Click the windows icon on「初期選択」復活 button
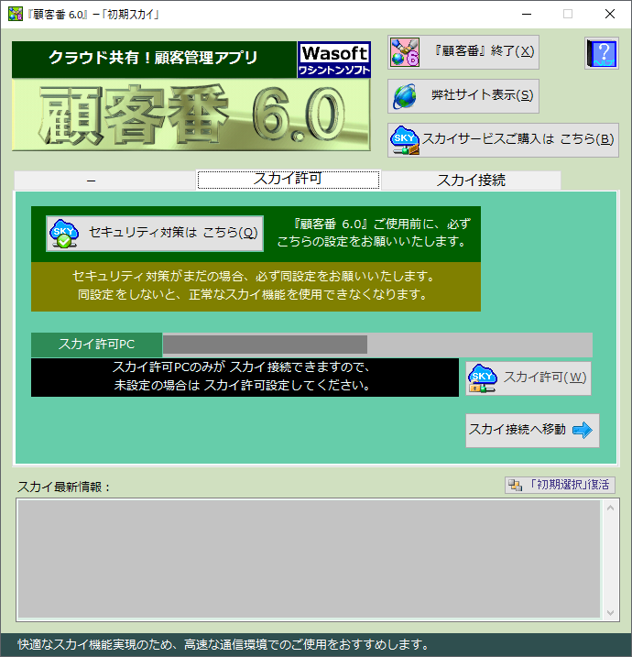The image size is (632, 657). point(515,486)
